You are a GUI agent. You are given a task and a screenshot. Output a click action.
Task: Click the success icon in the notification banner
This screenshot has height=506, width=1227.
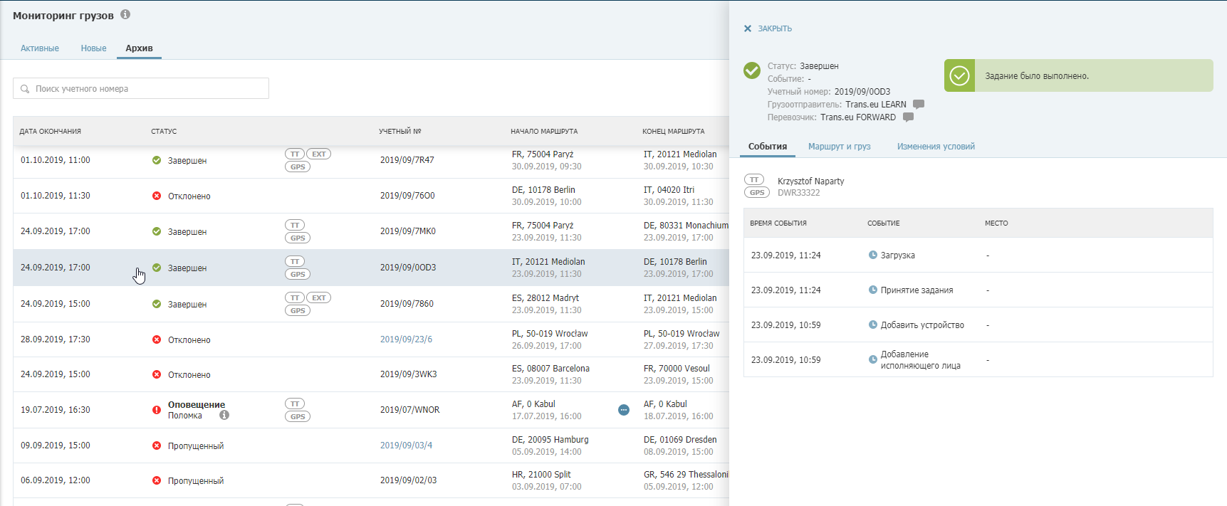pyautogui.click(x=960, y=75)
